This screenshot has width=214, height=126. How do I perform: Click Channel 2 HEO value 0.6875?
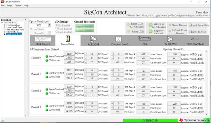69,91
